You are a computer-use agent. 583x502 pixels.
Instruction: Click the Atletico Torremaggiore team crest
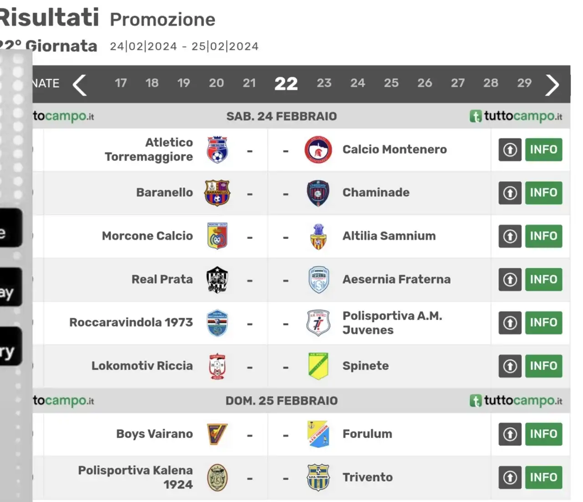click(x=217, y=149)
